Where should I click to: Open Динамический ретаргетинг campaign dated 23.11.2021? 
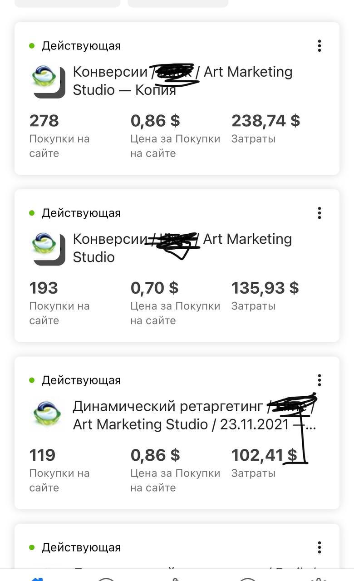tap(195, 415)
